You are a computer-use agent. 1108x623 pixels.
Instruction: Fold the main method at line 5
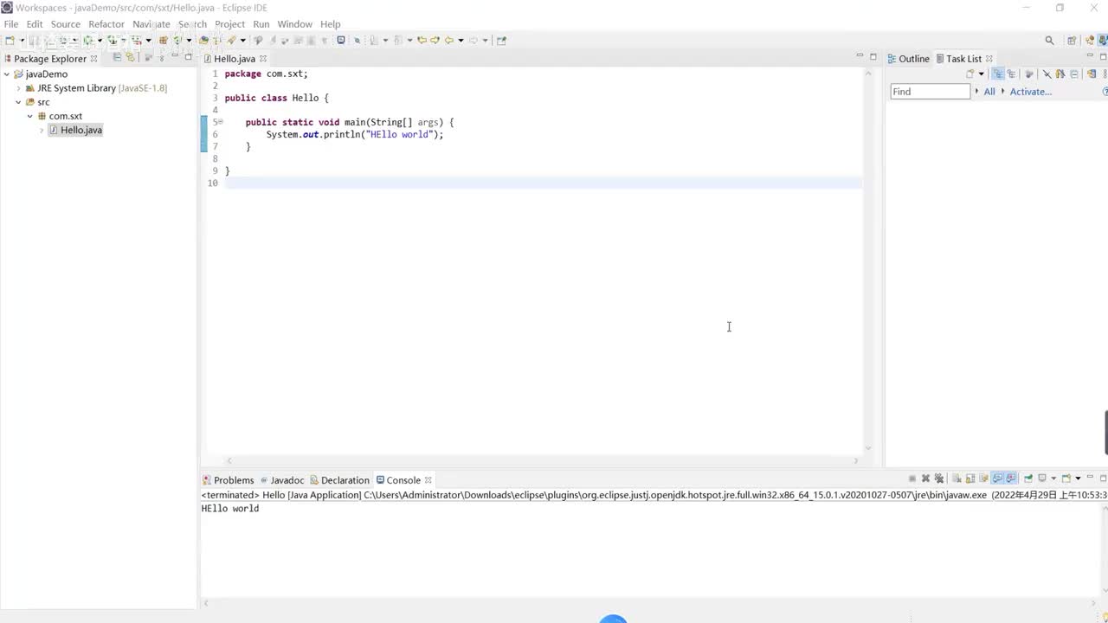(221, 122)
